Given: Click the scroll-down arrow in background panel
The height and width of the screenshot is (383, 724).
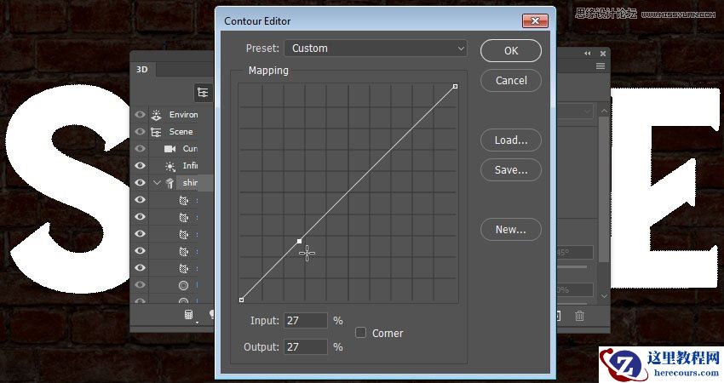Looking at the screenshot, I should pos(604,296).
